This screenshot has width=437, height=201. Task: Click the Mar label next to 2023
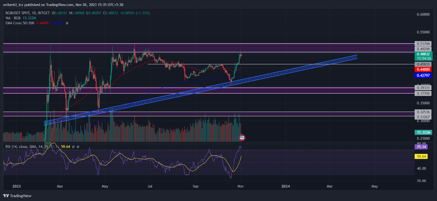60,186
